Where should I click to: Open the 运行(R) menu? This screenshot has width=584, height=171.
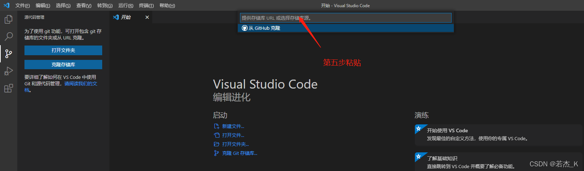[x=126, y=5]
